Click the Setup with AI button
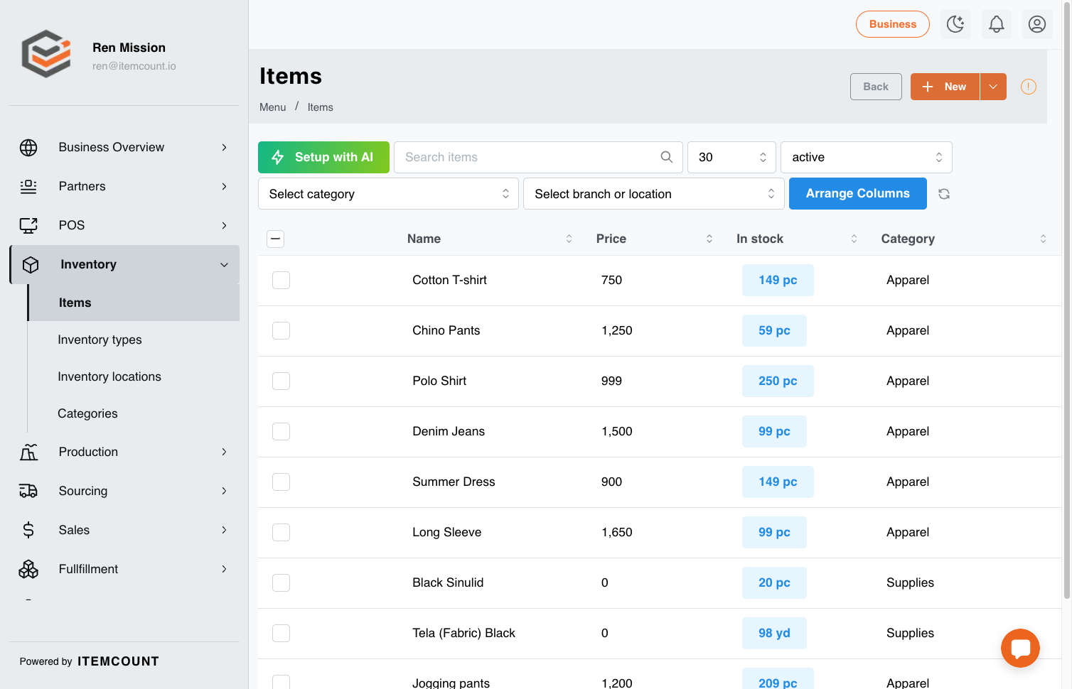Screen dimensions: 1072x689 pos(323,157)
